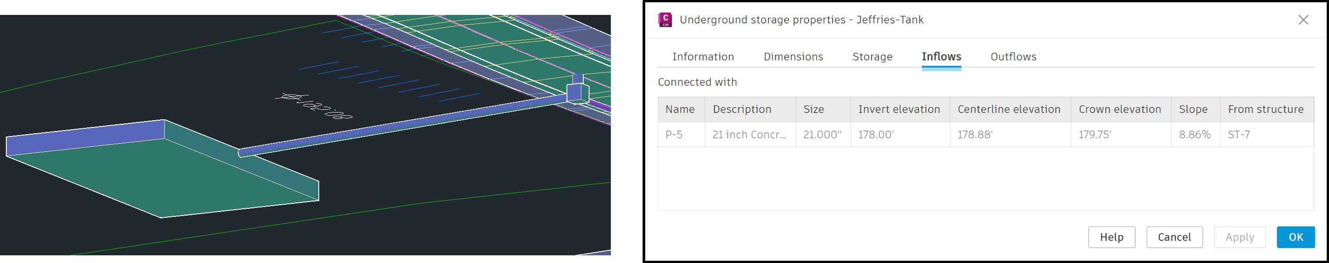Select the green underground tank in 3D view
Viewport: 1329px width, 263px height.
(x=163, y=175)
